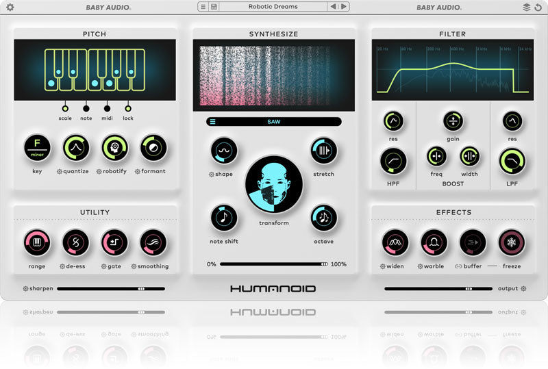Select the scale pitch mode
The image size is (548, 369).
point(65,108)
